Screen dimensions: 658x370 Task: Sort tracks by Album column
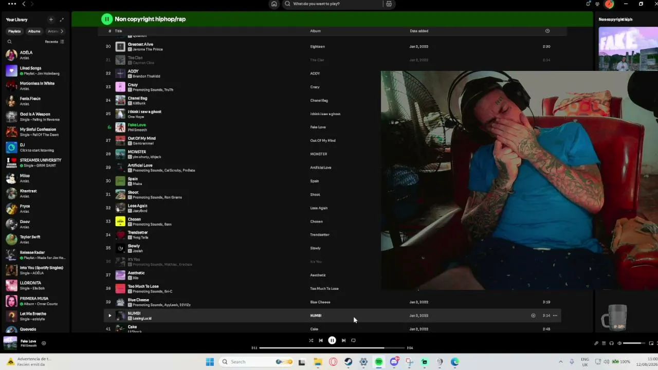[315, 31]
